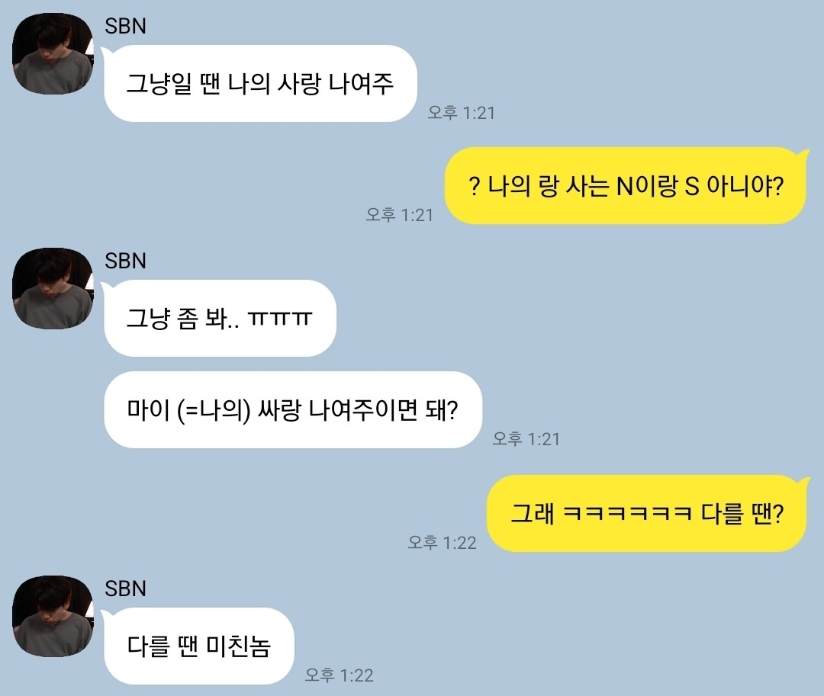The image size is (824, 696).
Task: Tap the SBN name above '그냥 좀 봐' bubble
Action: tap(125, 261)
